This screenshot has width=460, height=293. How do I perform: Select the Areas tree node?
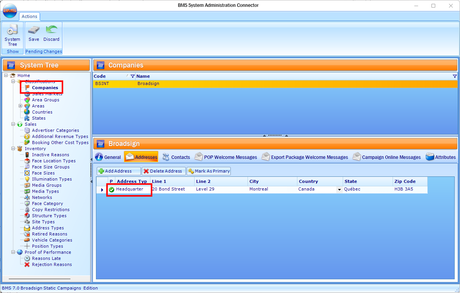38,106
